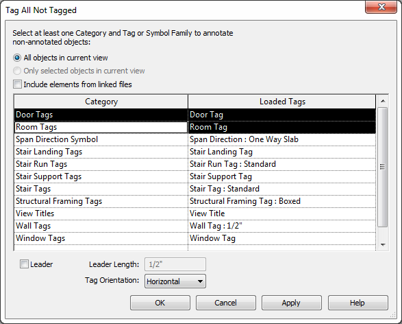Toggle the Leader checkbox

point(24,264)
